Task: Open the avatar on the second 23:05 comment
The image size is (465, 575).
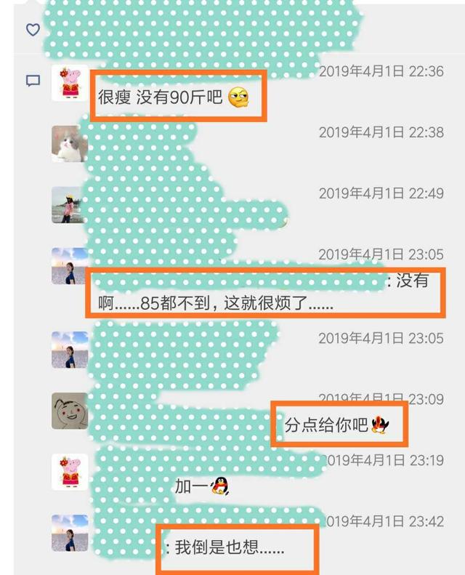Action: click(x=70, y=350)
